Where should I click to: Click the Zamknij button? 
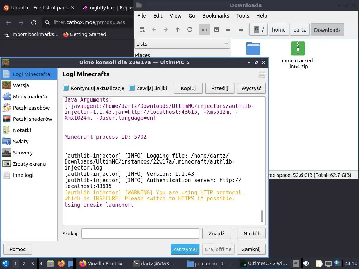(x=251, y=249)
